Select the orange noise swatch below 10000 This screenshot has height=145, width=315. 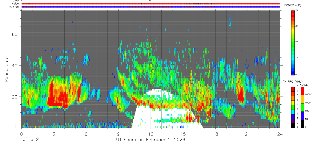302,99
